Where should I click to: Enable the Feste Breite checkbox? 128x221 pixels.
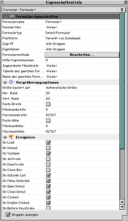48,104
